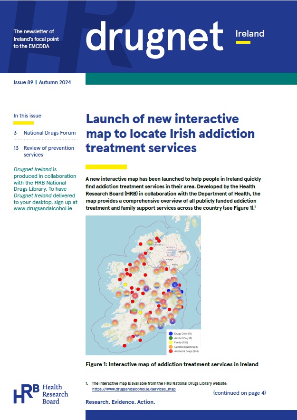Click the Research. Evidence. Action. tagline
The width and height of the screenshot is (297, 420).
[x=120, y=402]
